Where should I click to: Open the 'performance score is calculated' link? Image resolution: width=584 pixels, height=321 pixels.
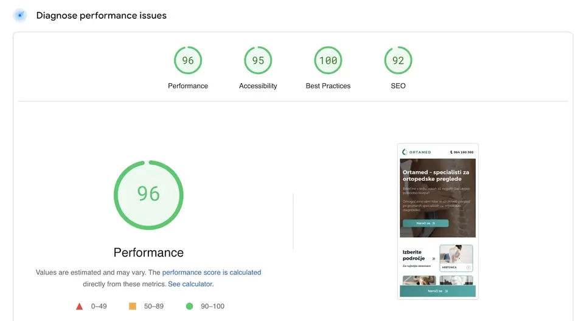tap(212, 272)
